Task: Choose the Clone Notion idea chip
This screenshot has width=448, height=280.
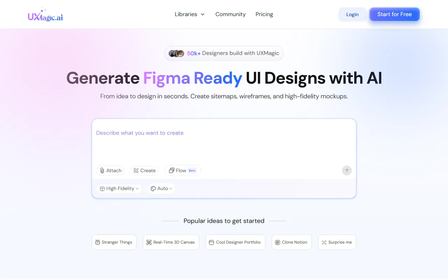Action: point(292,242)
